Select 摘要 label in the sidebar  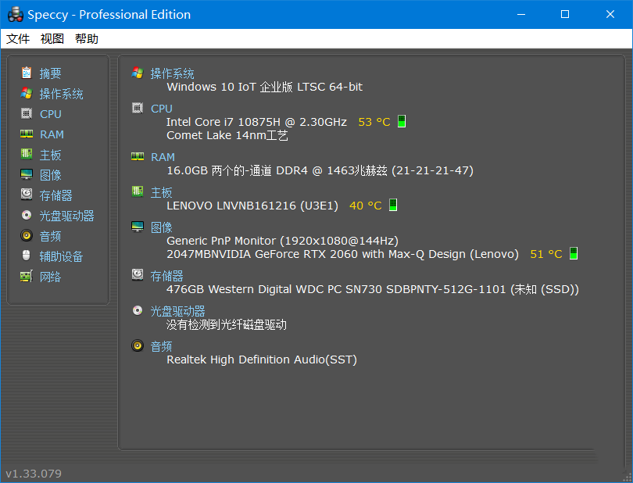(51, 73)
